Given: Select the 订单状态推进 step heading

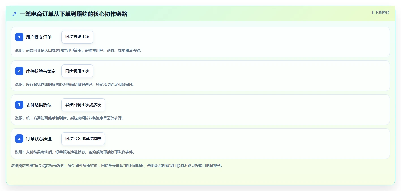Looking at the screenshot, I should [39, 139].
